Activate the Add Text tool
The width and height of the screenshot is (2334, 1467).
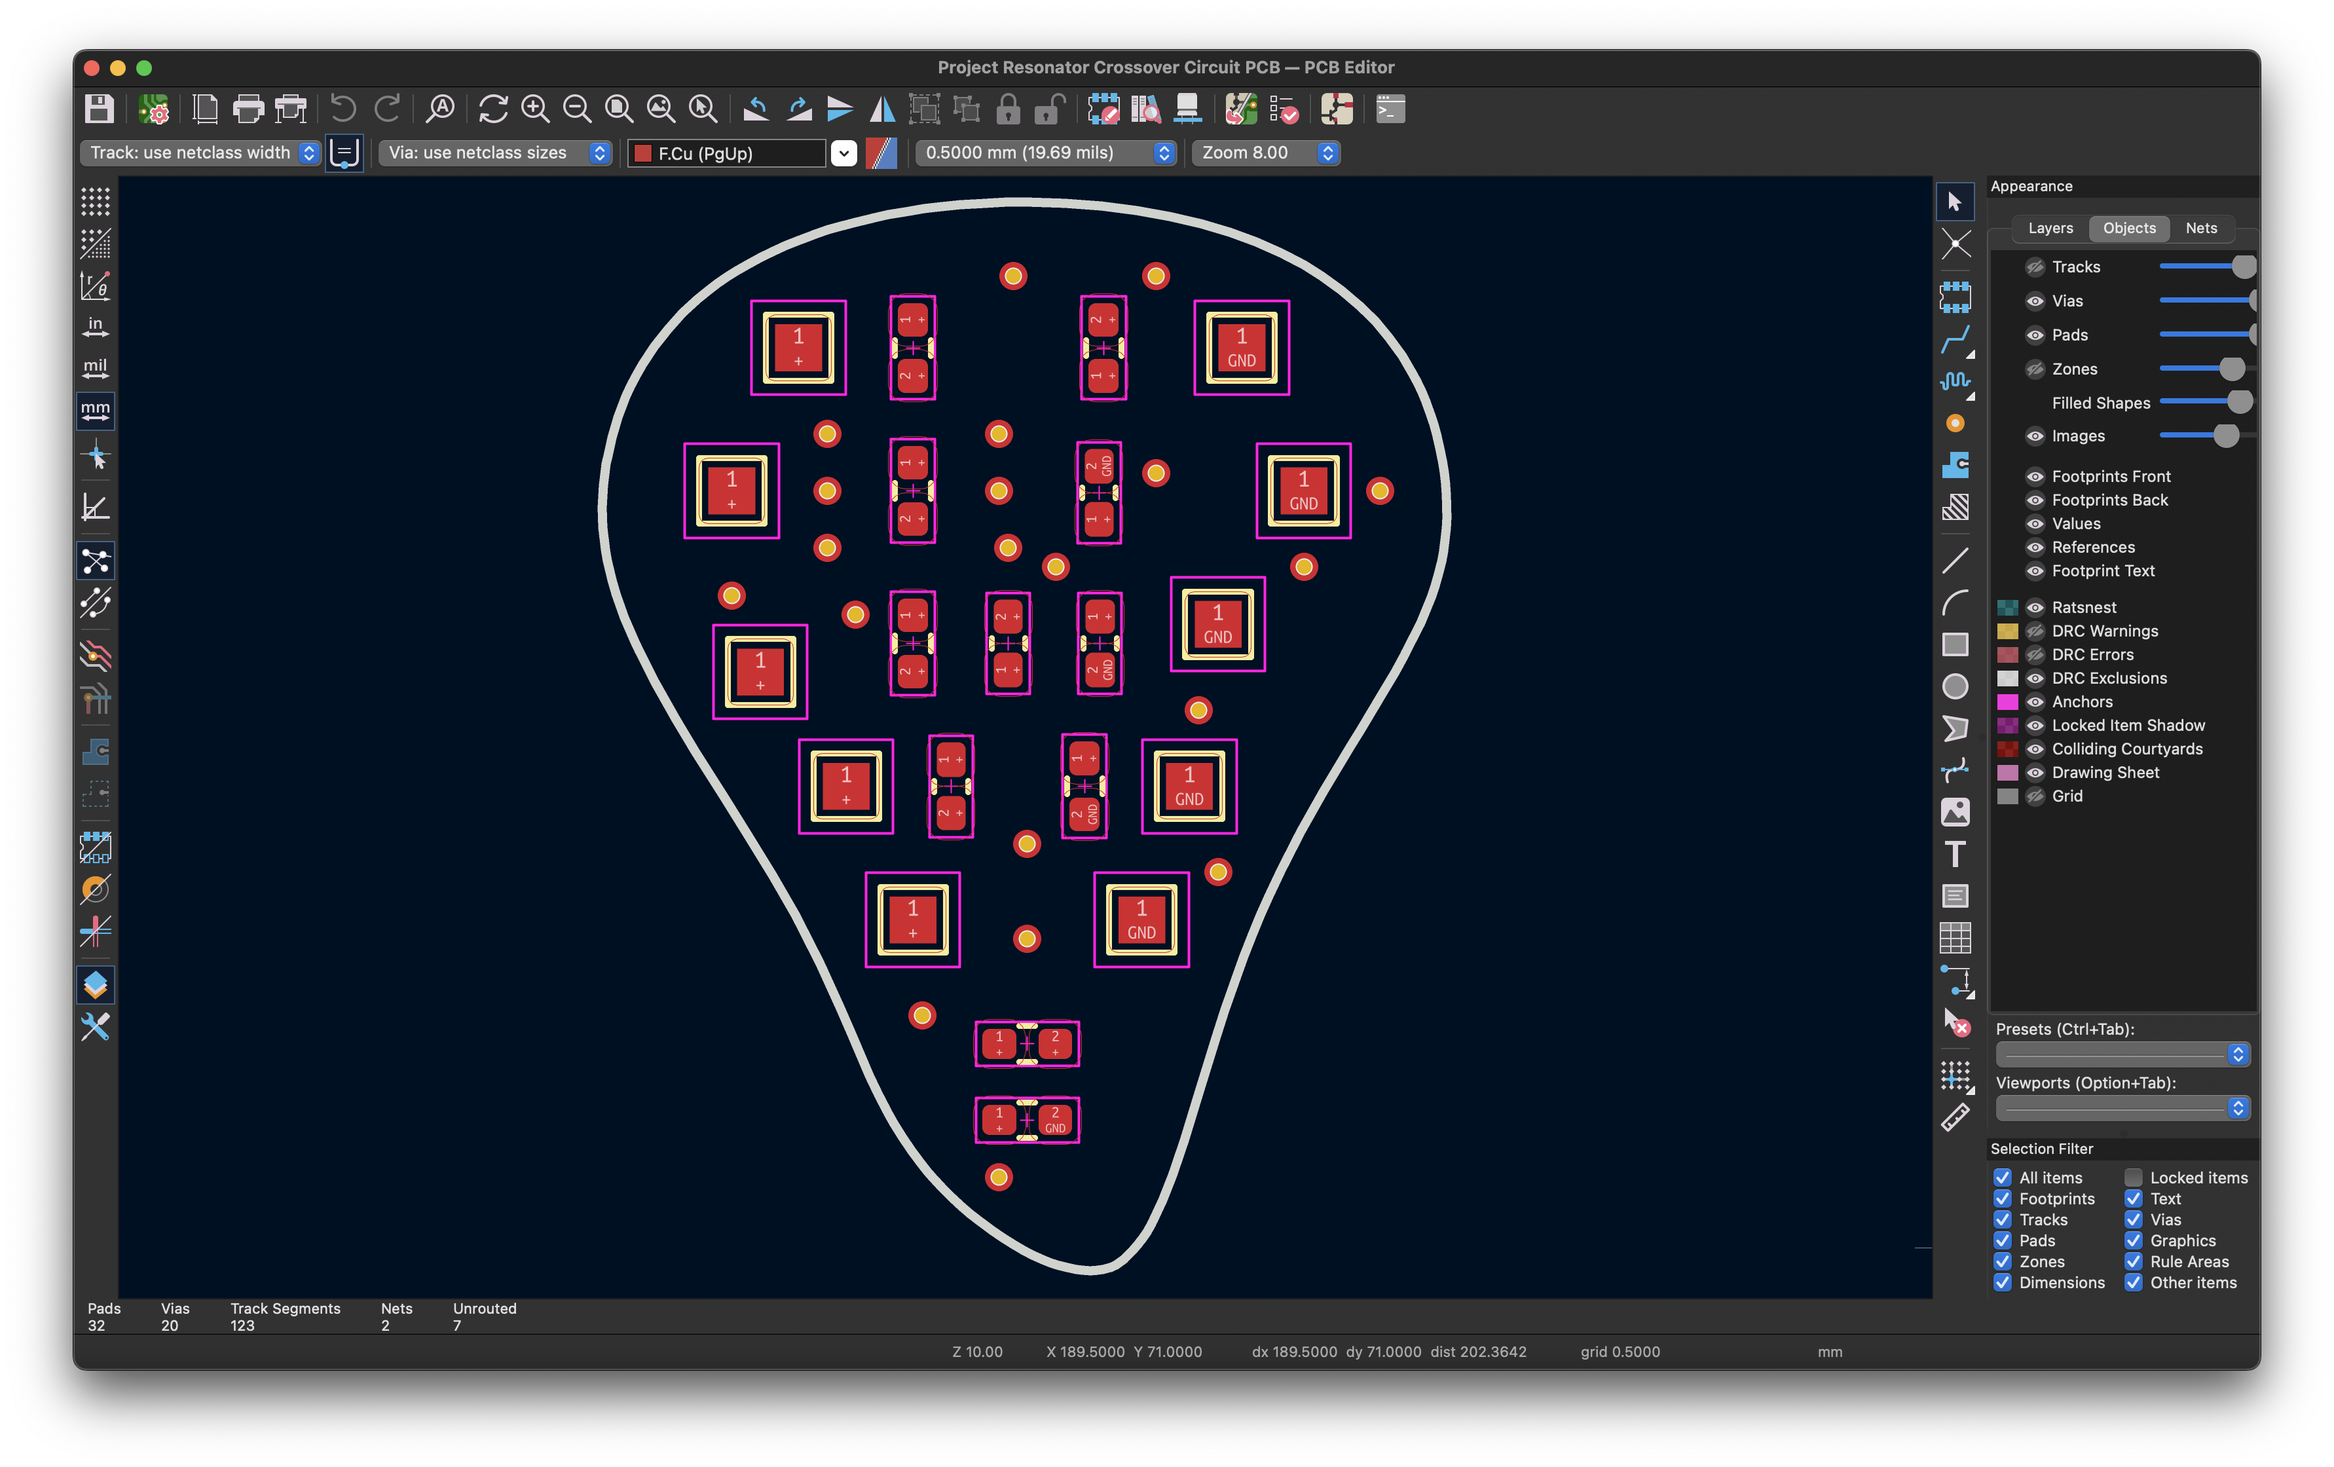[1956, 854]
